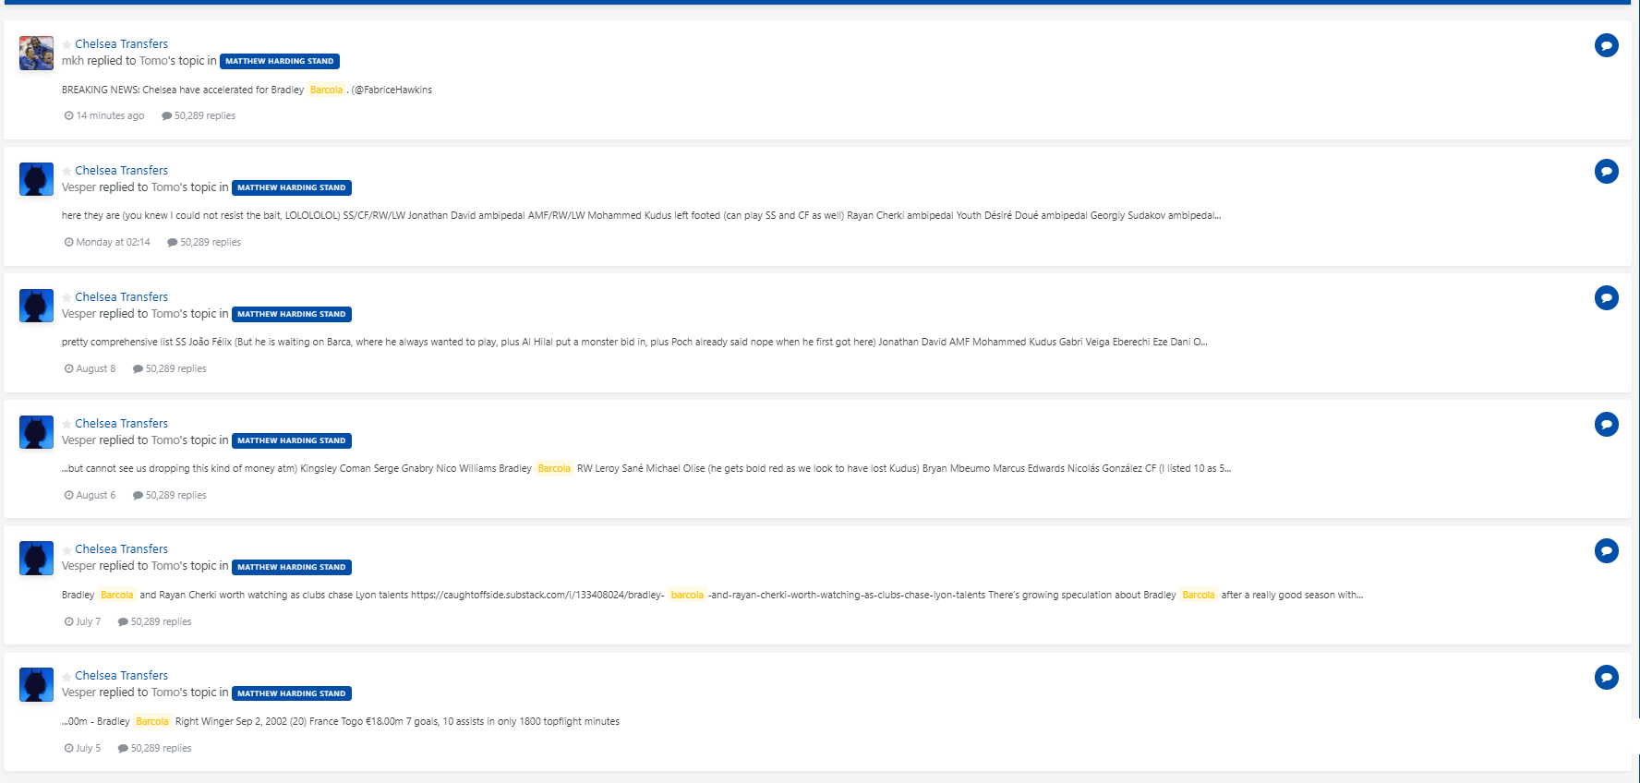
Task: Click the snippet starting 'here they are (you knew'
Action: coord(641,216)
